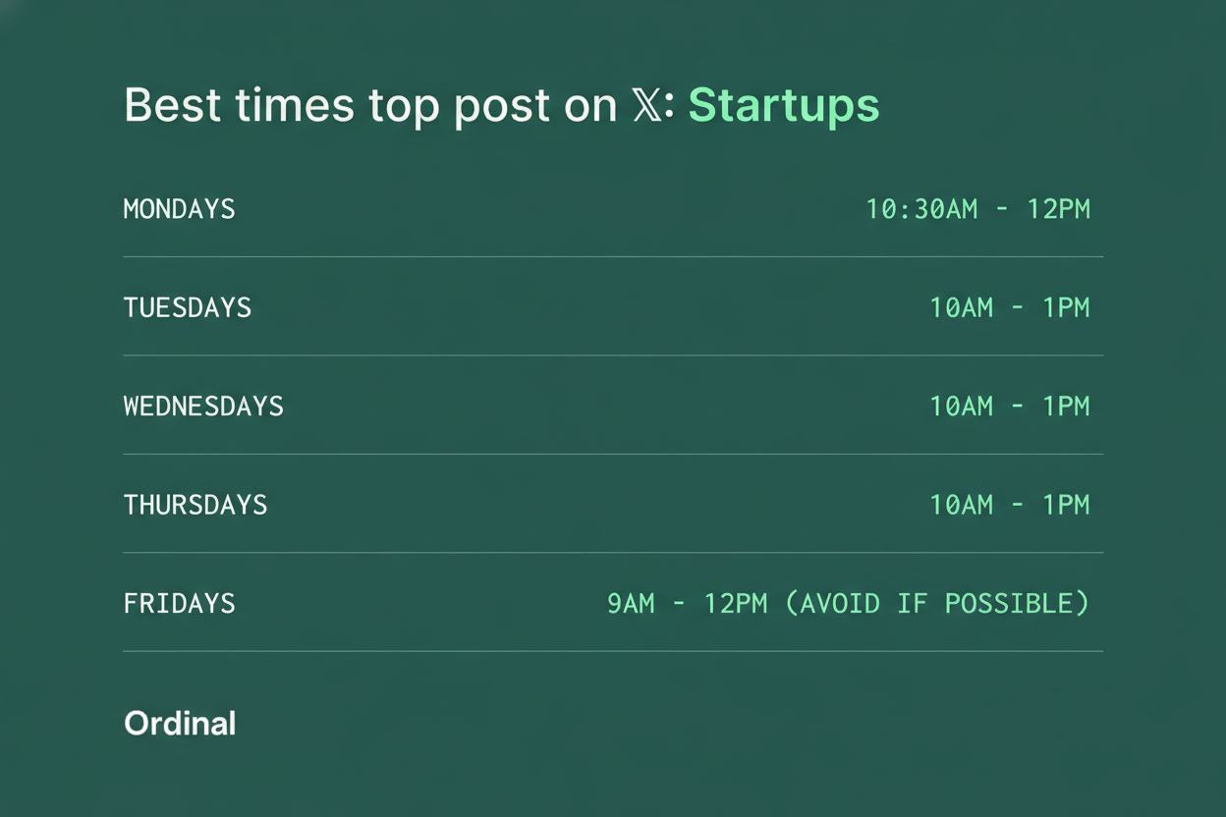
Task: Click the AVOID IF POSSIBLE note
Action: pos(938,603)
